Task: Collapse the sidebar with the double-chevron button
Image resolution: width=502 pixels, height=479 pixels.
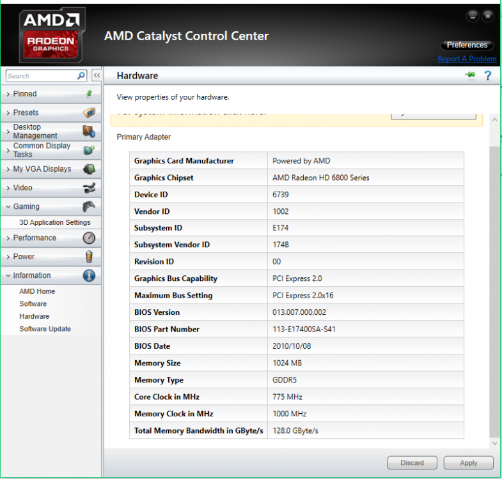Action: coord(97,75)
